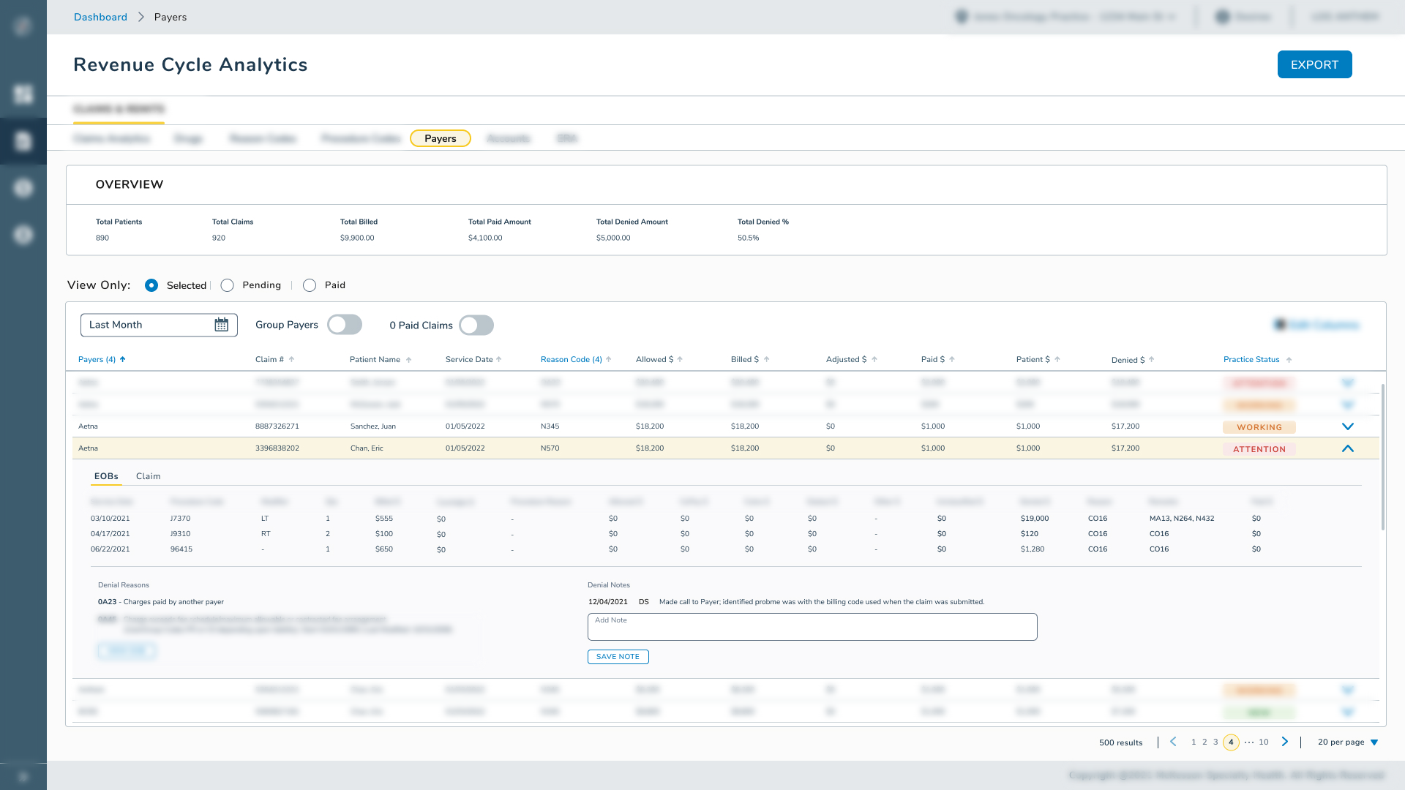Click procedure code J9310 in EOBs
The image size is (1405, 790).
coord(180,534)
